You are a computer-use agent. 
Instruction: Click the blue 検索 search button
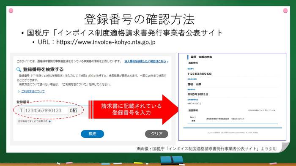coord(92,134)
